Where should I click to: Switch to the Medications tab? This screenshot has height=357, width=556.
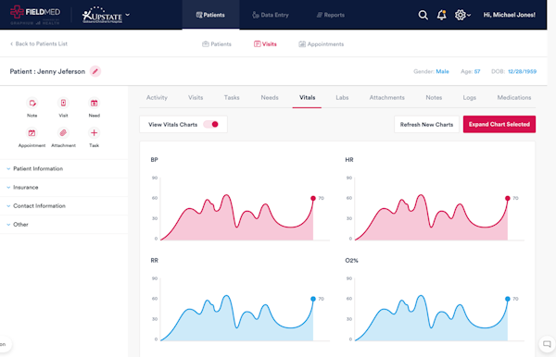tap(513, 98)
